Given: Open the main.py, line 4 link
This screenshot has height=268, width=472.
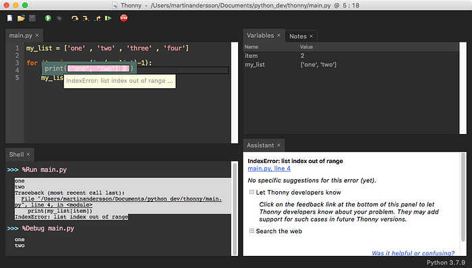Looking at the screenshot, I should [269, 168].
